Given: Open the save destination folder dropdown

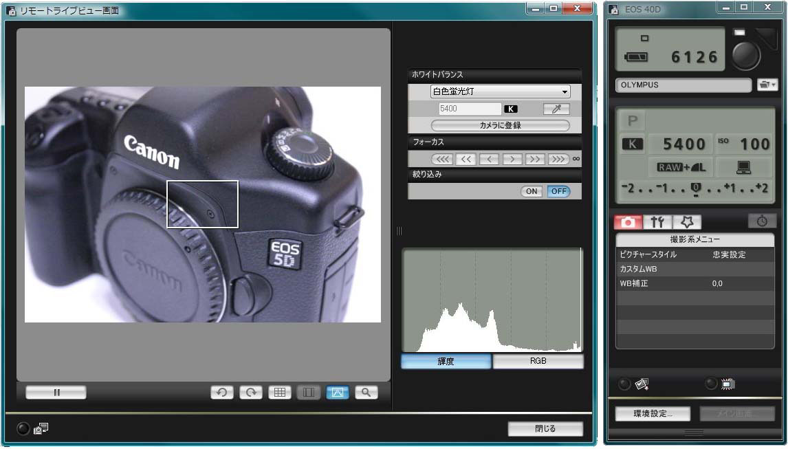Looking at the screenshot, I should click(x=767, y=85).
